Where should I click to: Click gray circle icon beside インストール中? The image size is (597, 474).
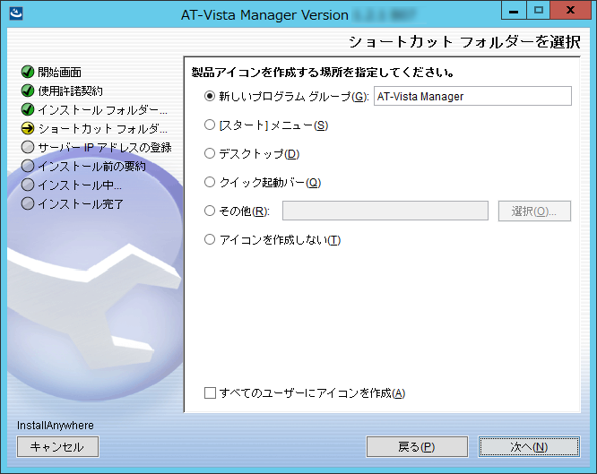pyautogui.click(x=28, y=185)
